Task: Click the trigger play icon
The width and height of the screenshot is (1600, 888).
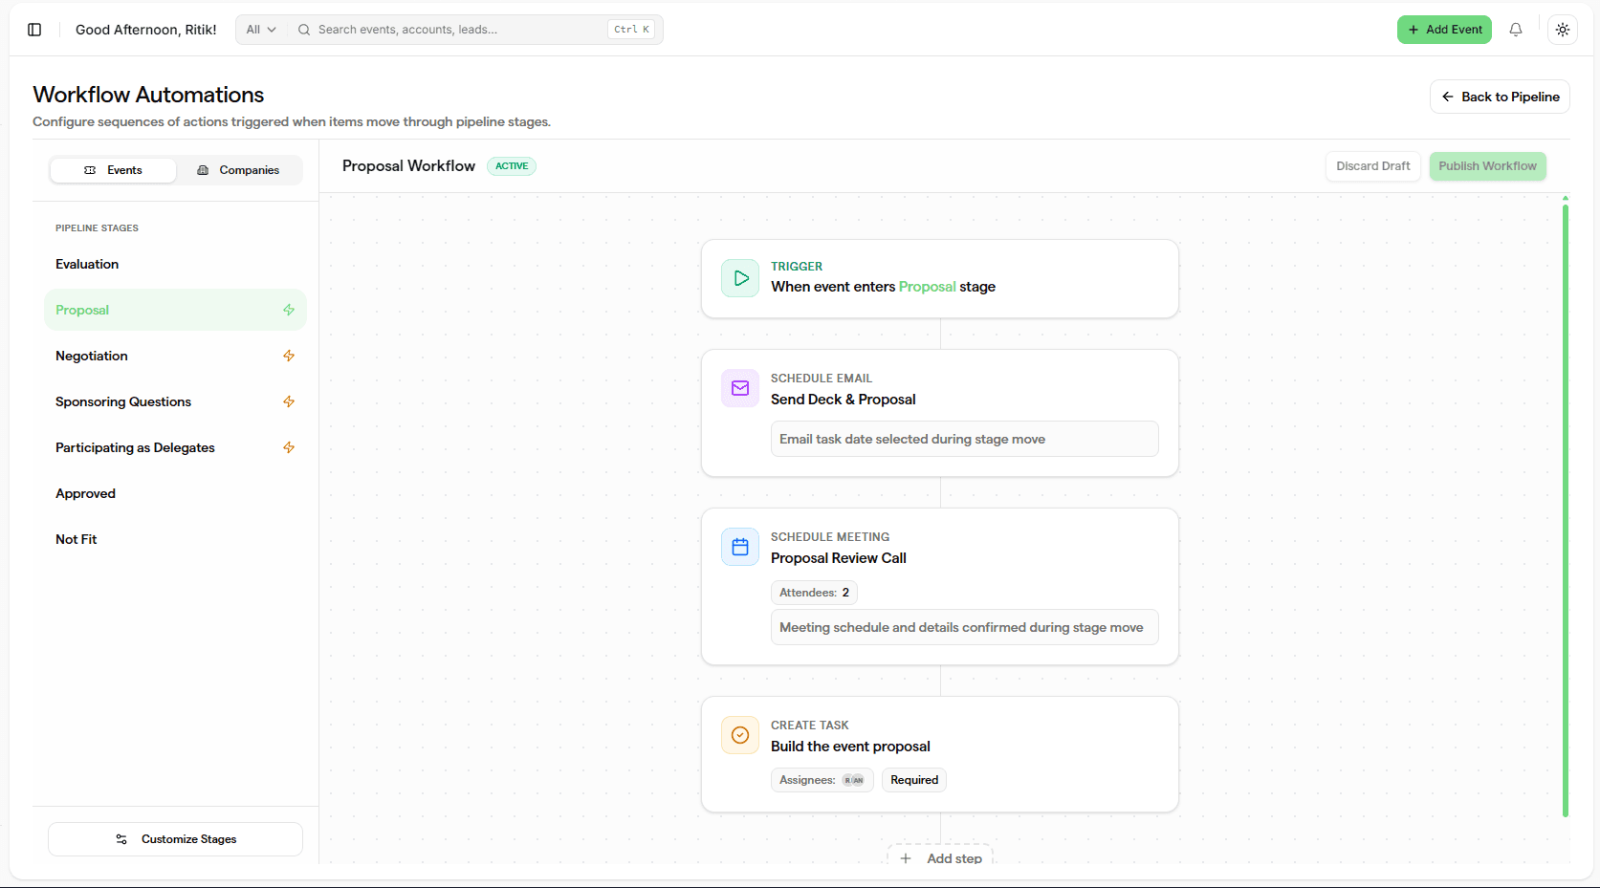Action: coord(740,278)
